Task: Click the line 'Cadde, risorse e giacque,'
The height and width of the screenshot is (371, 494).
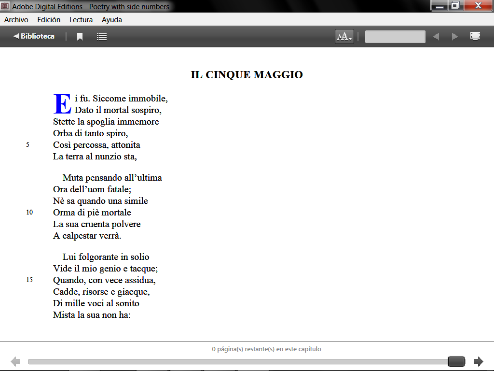Action: click(x=101, y=292)
